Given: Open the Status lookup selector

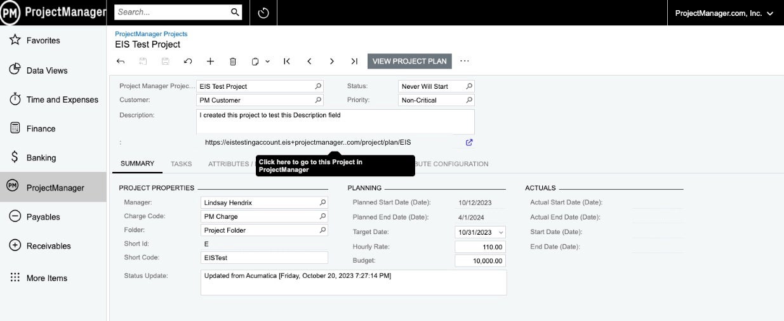Looking at the screenshot, I should tap(469, 86).
